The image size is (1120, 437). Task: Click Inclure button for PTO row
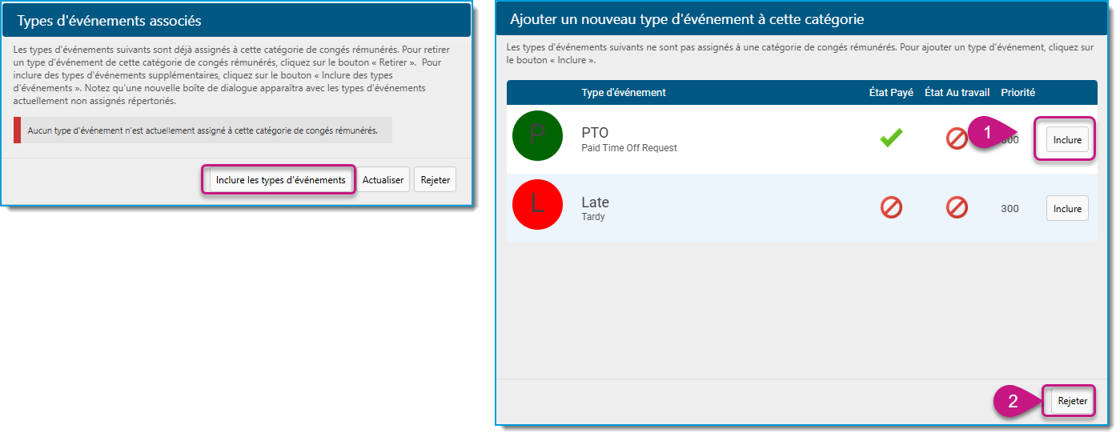point(1067,140)
